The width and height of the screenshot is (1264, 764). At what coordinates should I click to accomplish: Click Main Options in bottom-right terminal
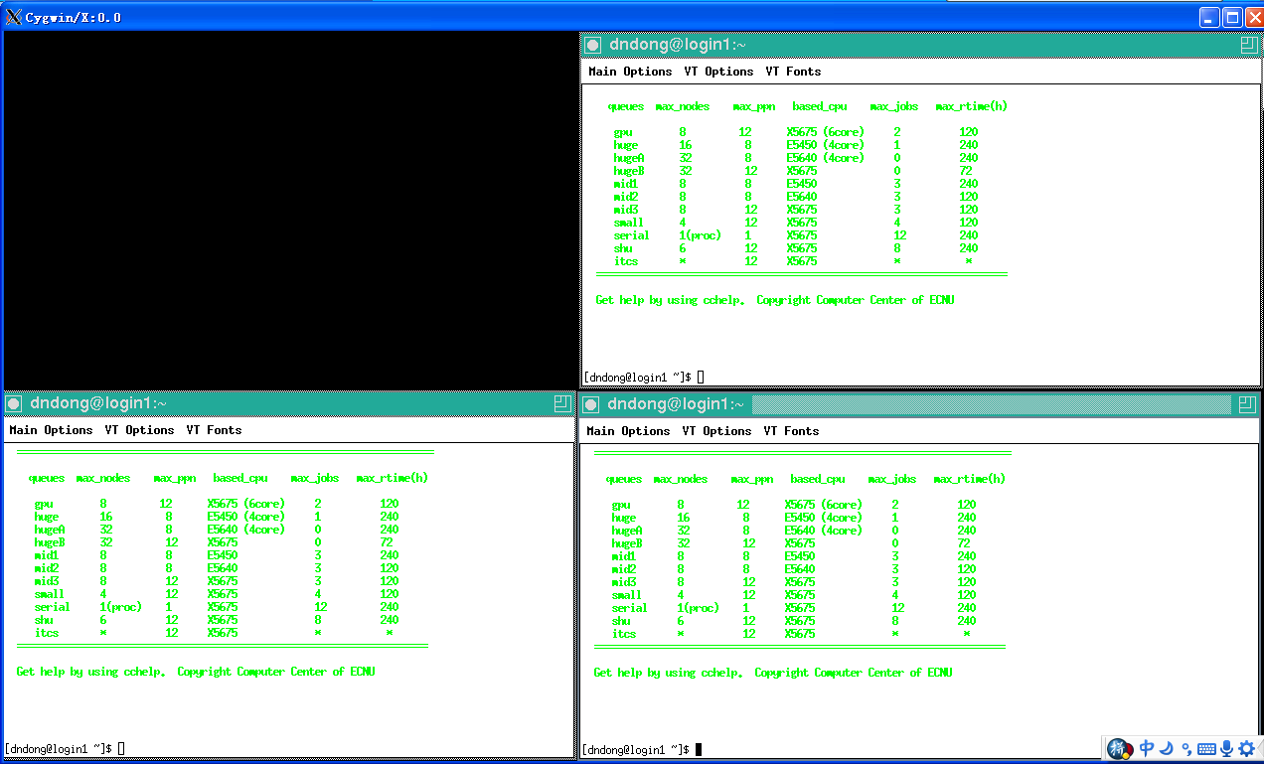click(628, 431)
